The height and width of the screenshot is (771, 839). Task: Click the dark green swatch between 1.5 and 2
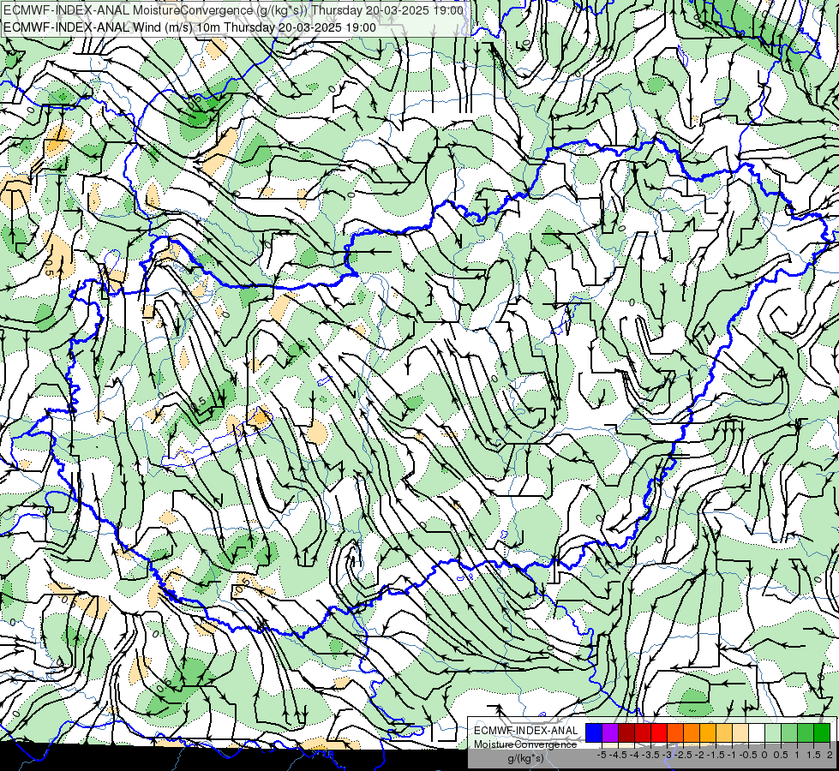coord(822,733)
